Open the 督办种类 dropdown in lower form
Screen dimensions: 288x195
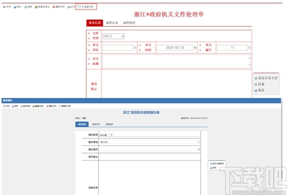(x=106, y=135)
